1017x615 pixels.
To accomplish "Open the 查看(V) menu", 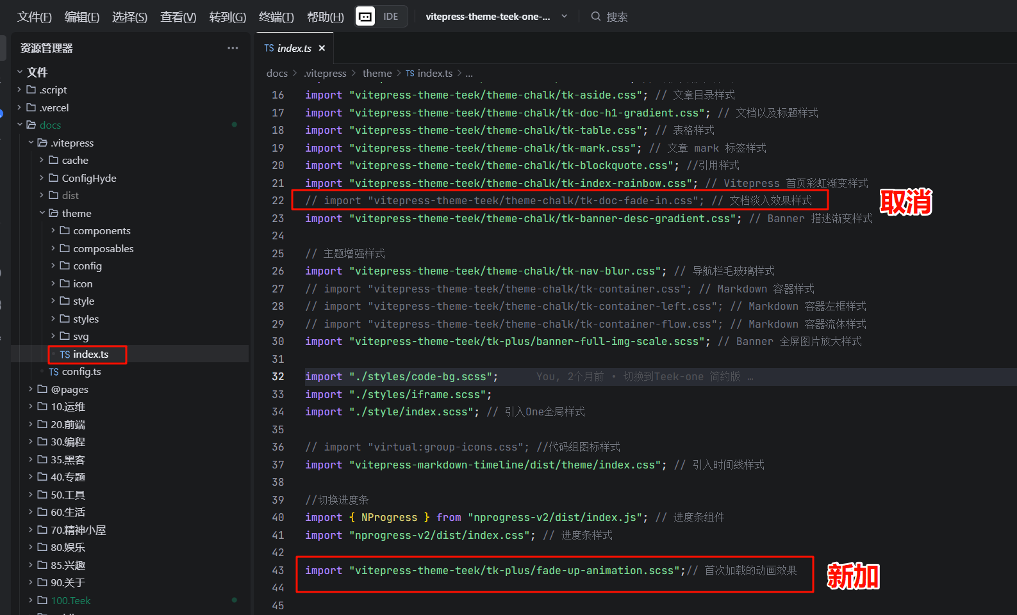I will pos(178,17).
